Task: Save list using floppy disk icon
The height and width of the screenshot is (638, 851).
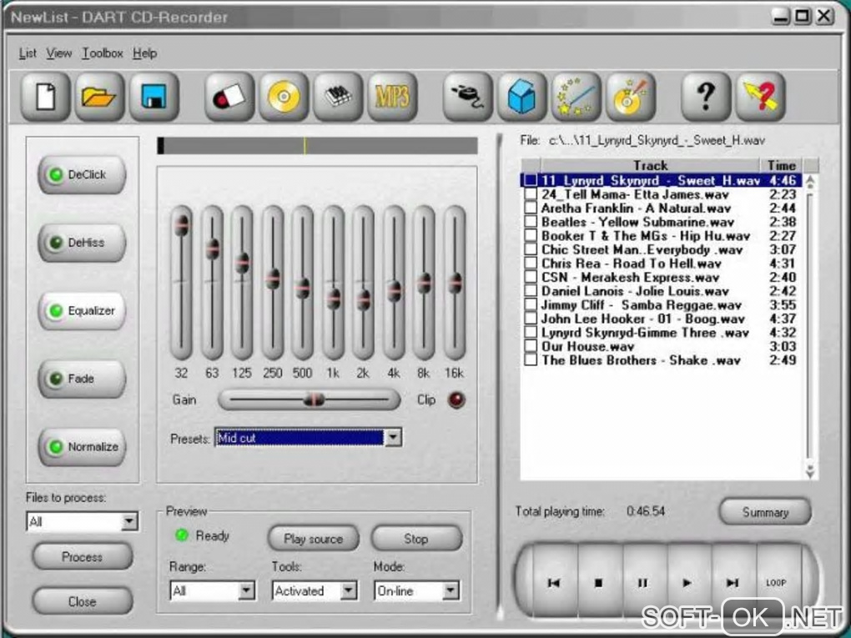Action: coord(154,97)
